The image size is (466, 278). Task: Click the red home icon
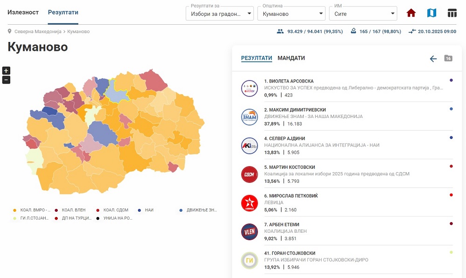[x=411, y=13]
